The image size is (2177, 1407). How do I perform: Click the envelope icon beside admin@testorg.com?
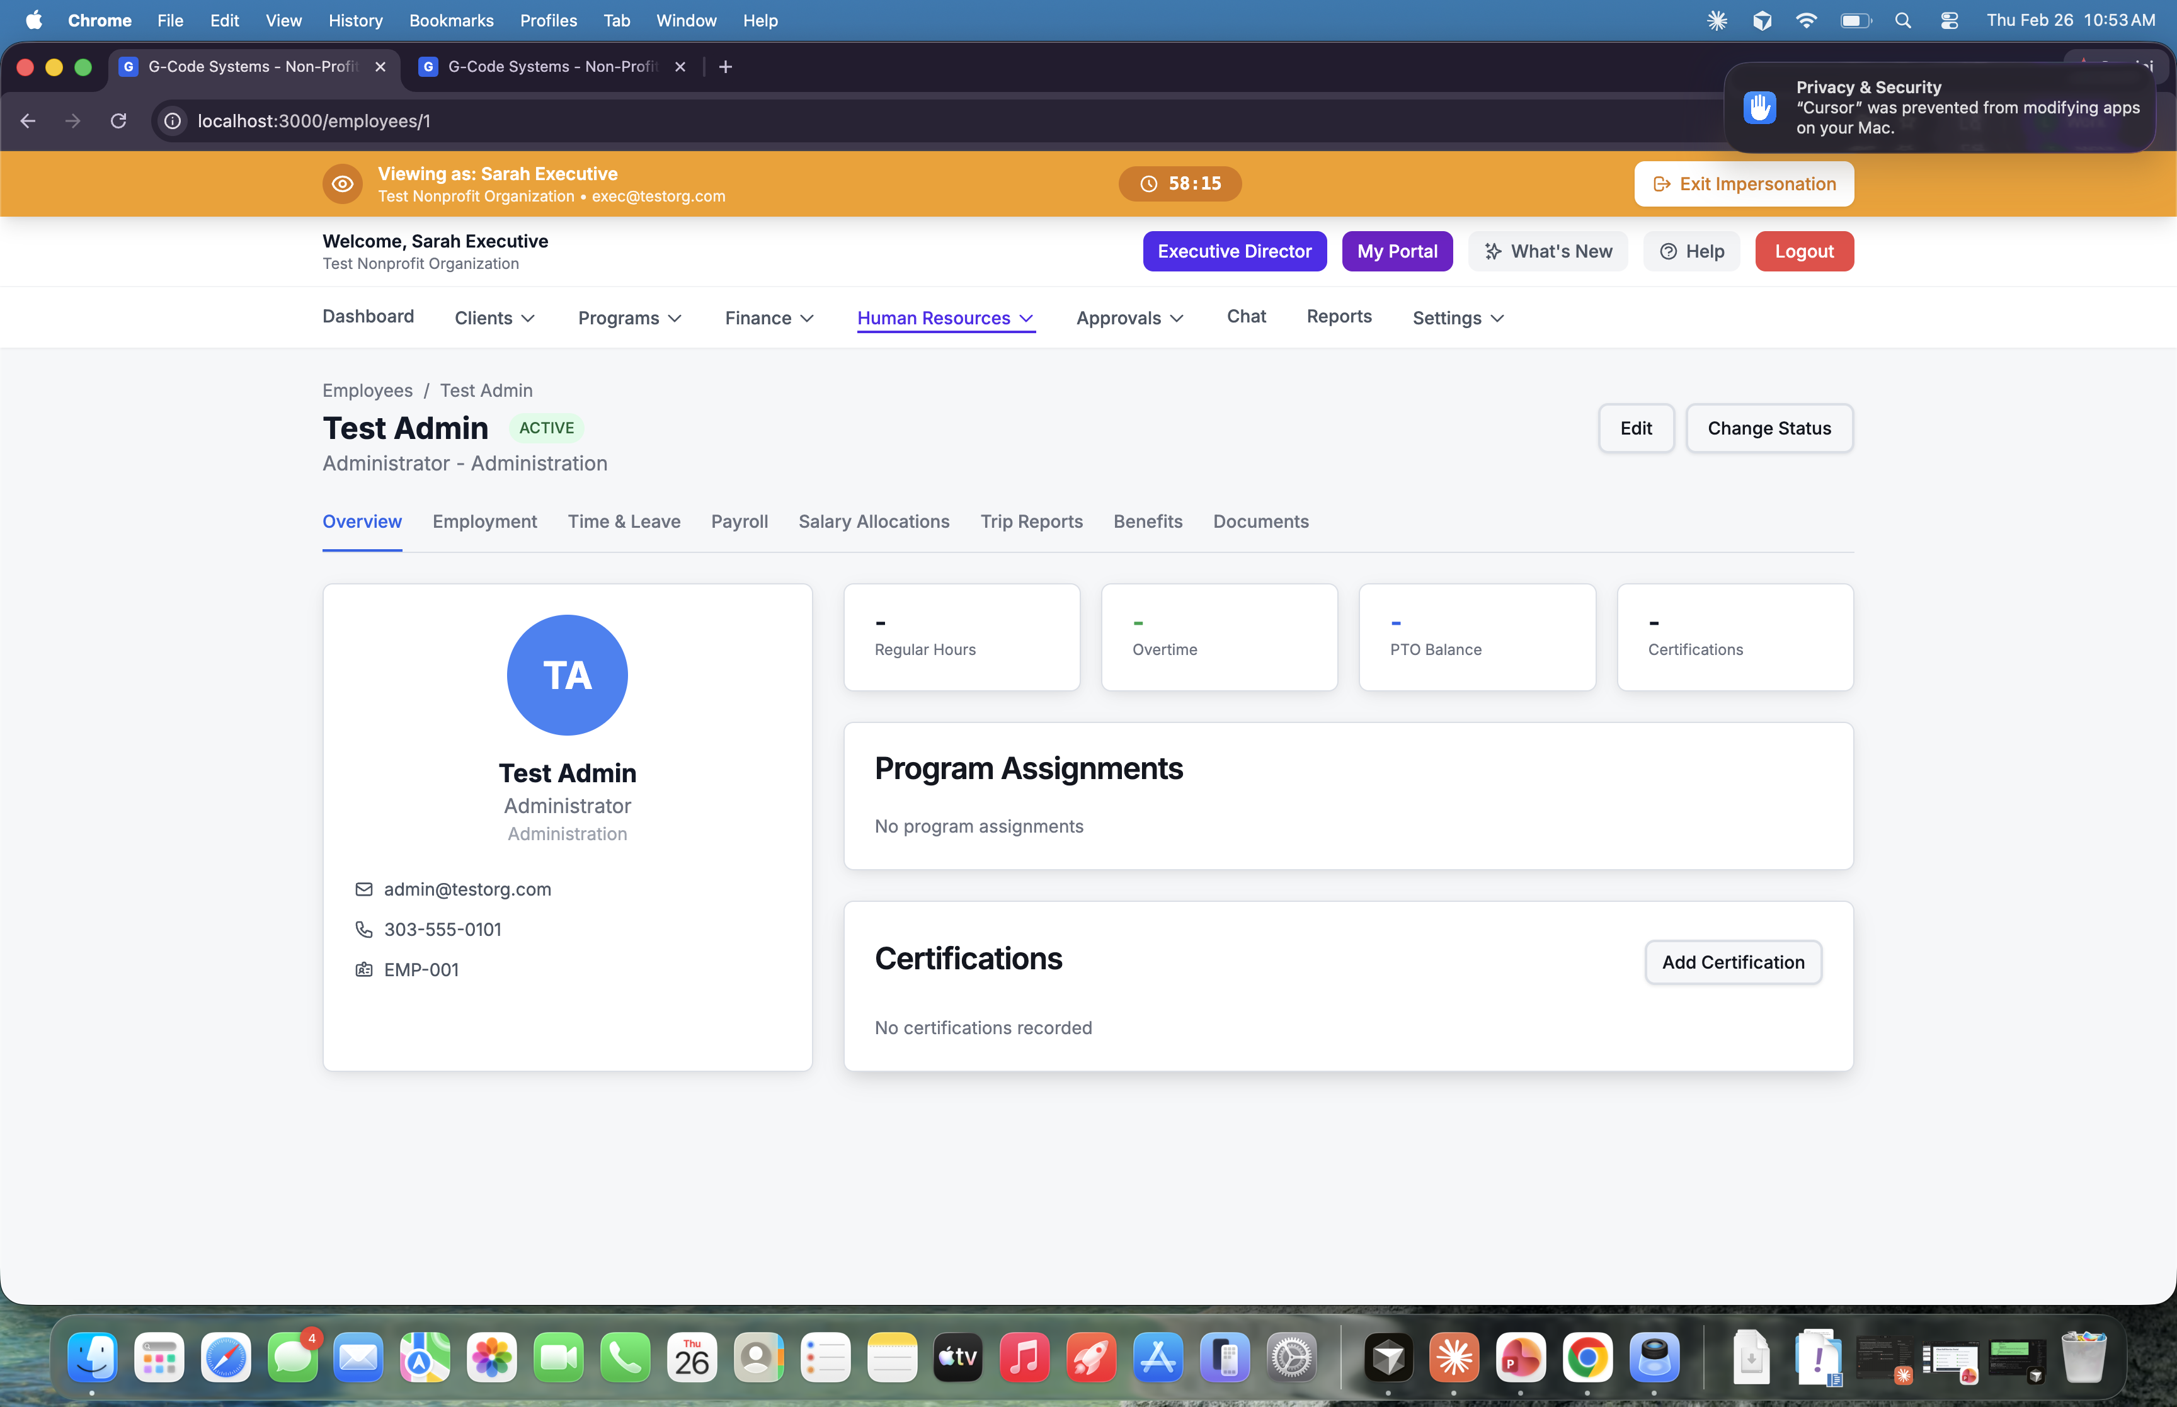[363, 889]
